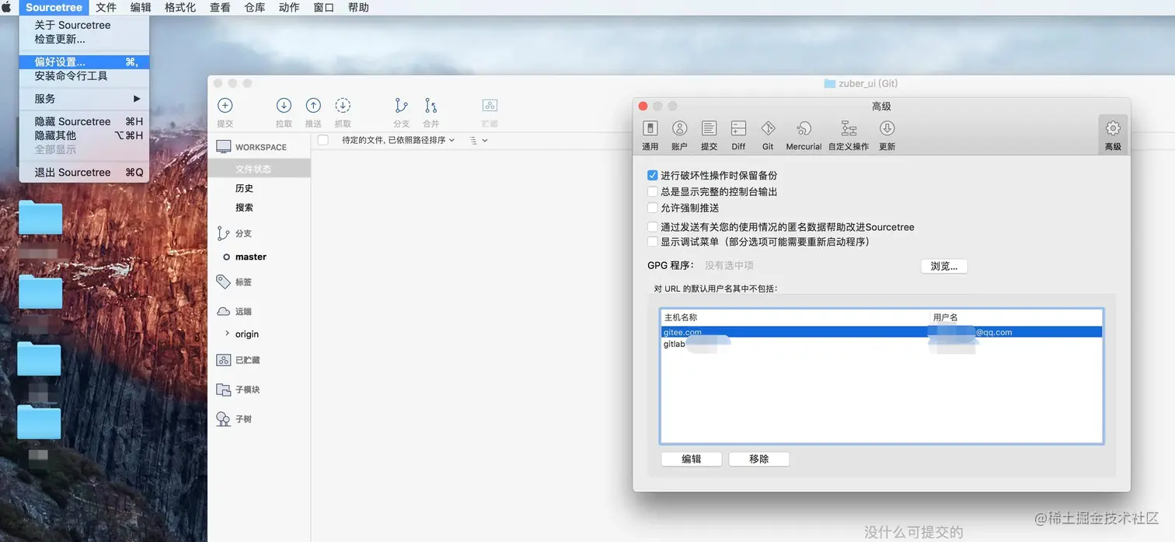Open the Actions (动作) menu
This screenshot has width=1175, height=542.
[289, 7]
